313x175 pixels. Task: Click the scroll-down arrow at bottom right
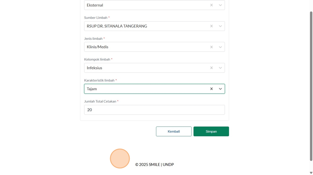[311, 173]
